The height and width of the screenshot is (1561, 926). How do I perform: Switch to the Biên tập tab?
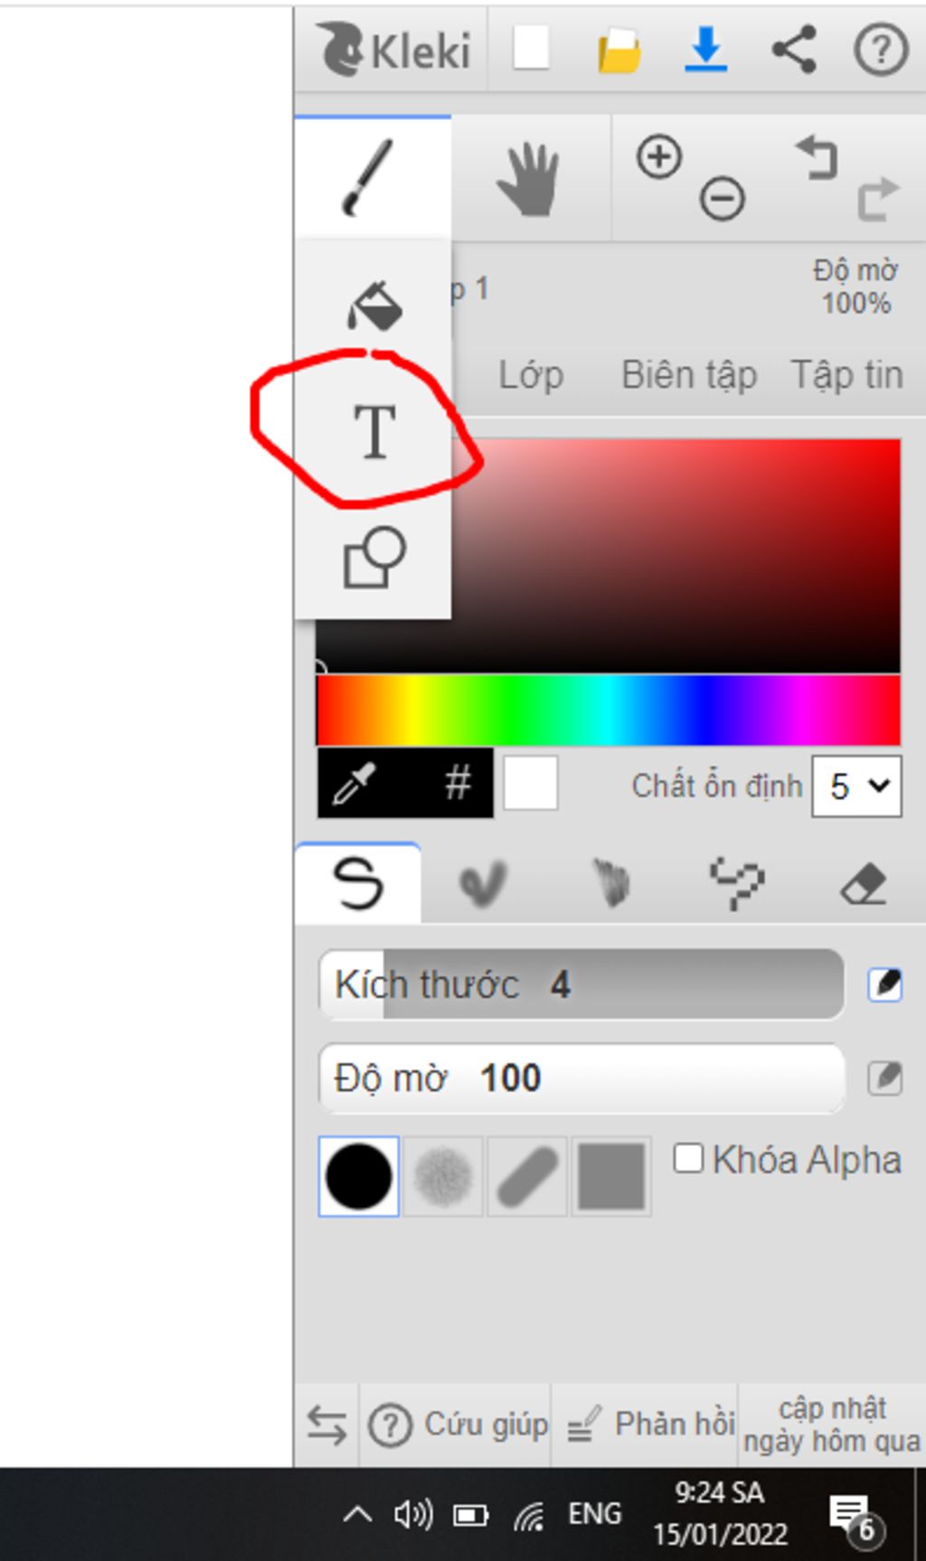689,375
